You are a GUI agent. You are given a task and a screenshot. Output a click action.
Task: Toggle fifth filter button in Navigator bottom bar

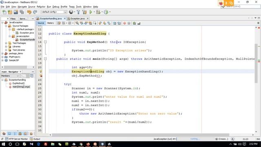[x=25, y=134]
